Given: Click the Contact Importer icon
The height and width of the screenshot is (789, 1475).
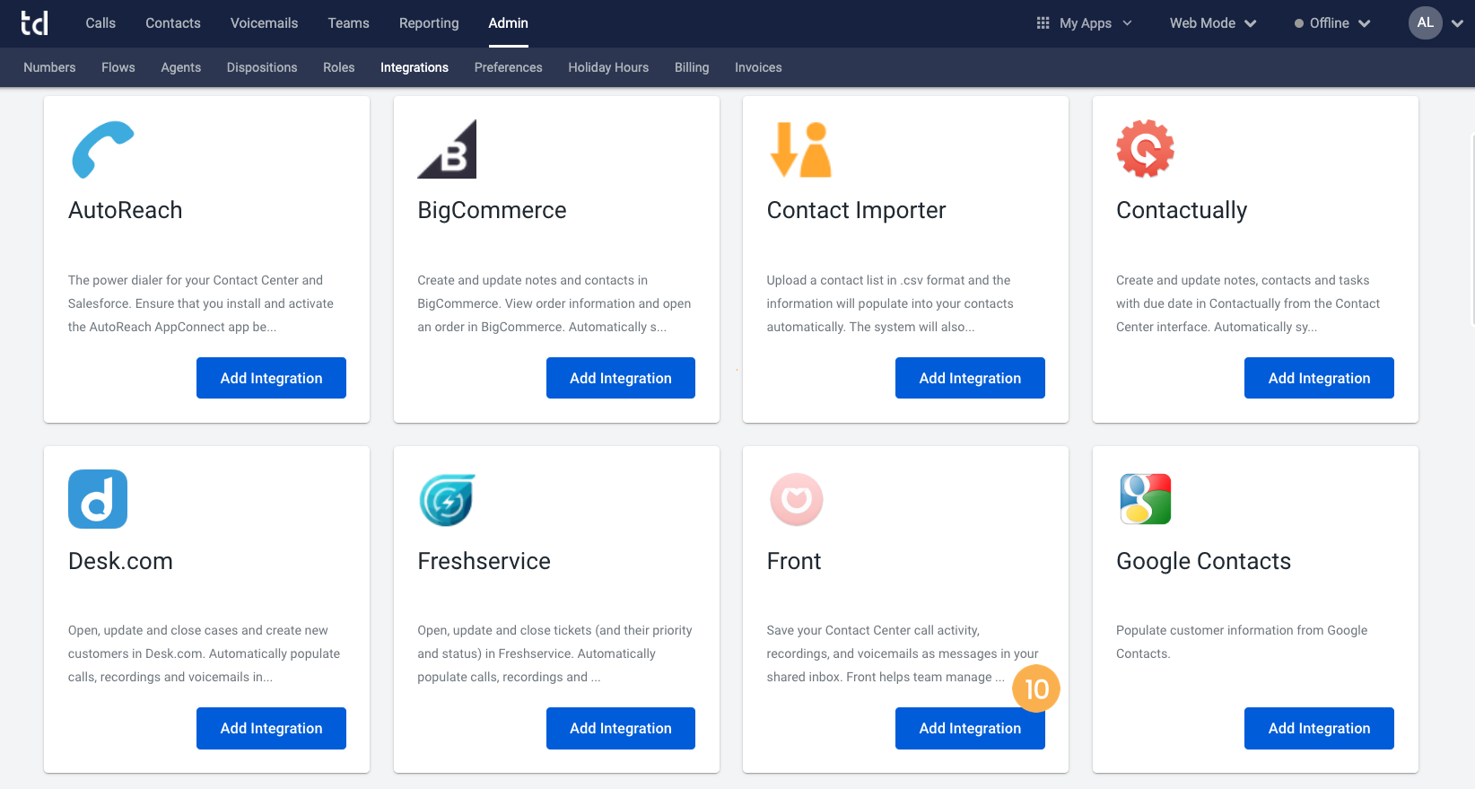Looking at the screenshot, I should (801, 149).
